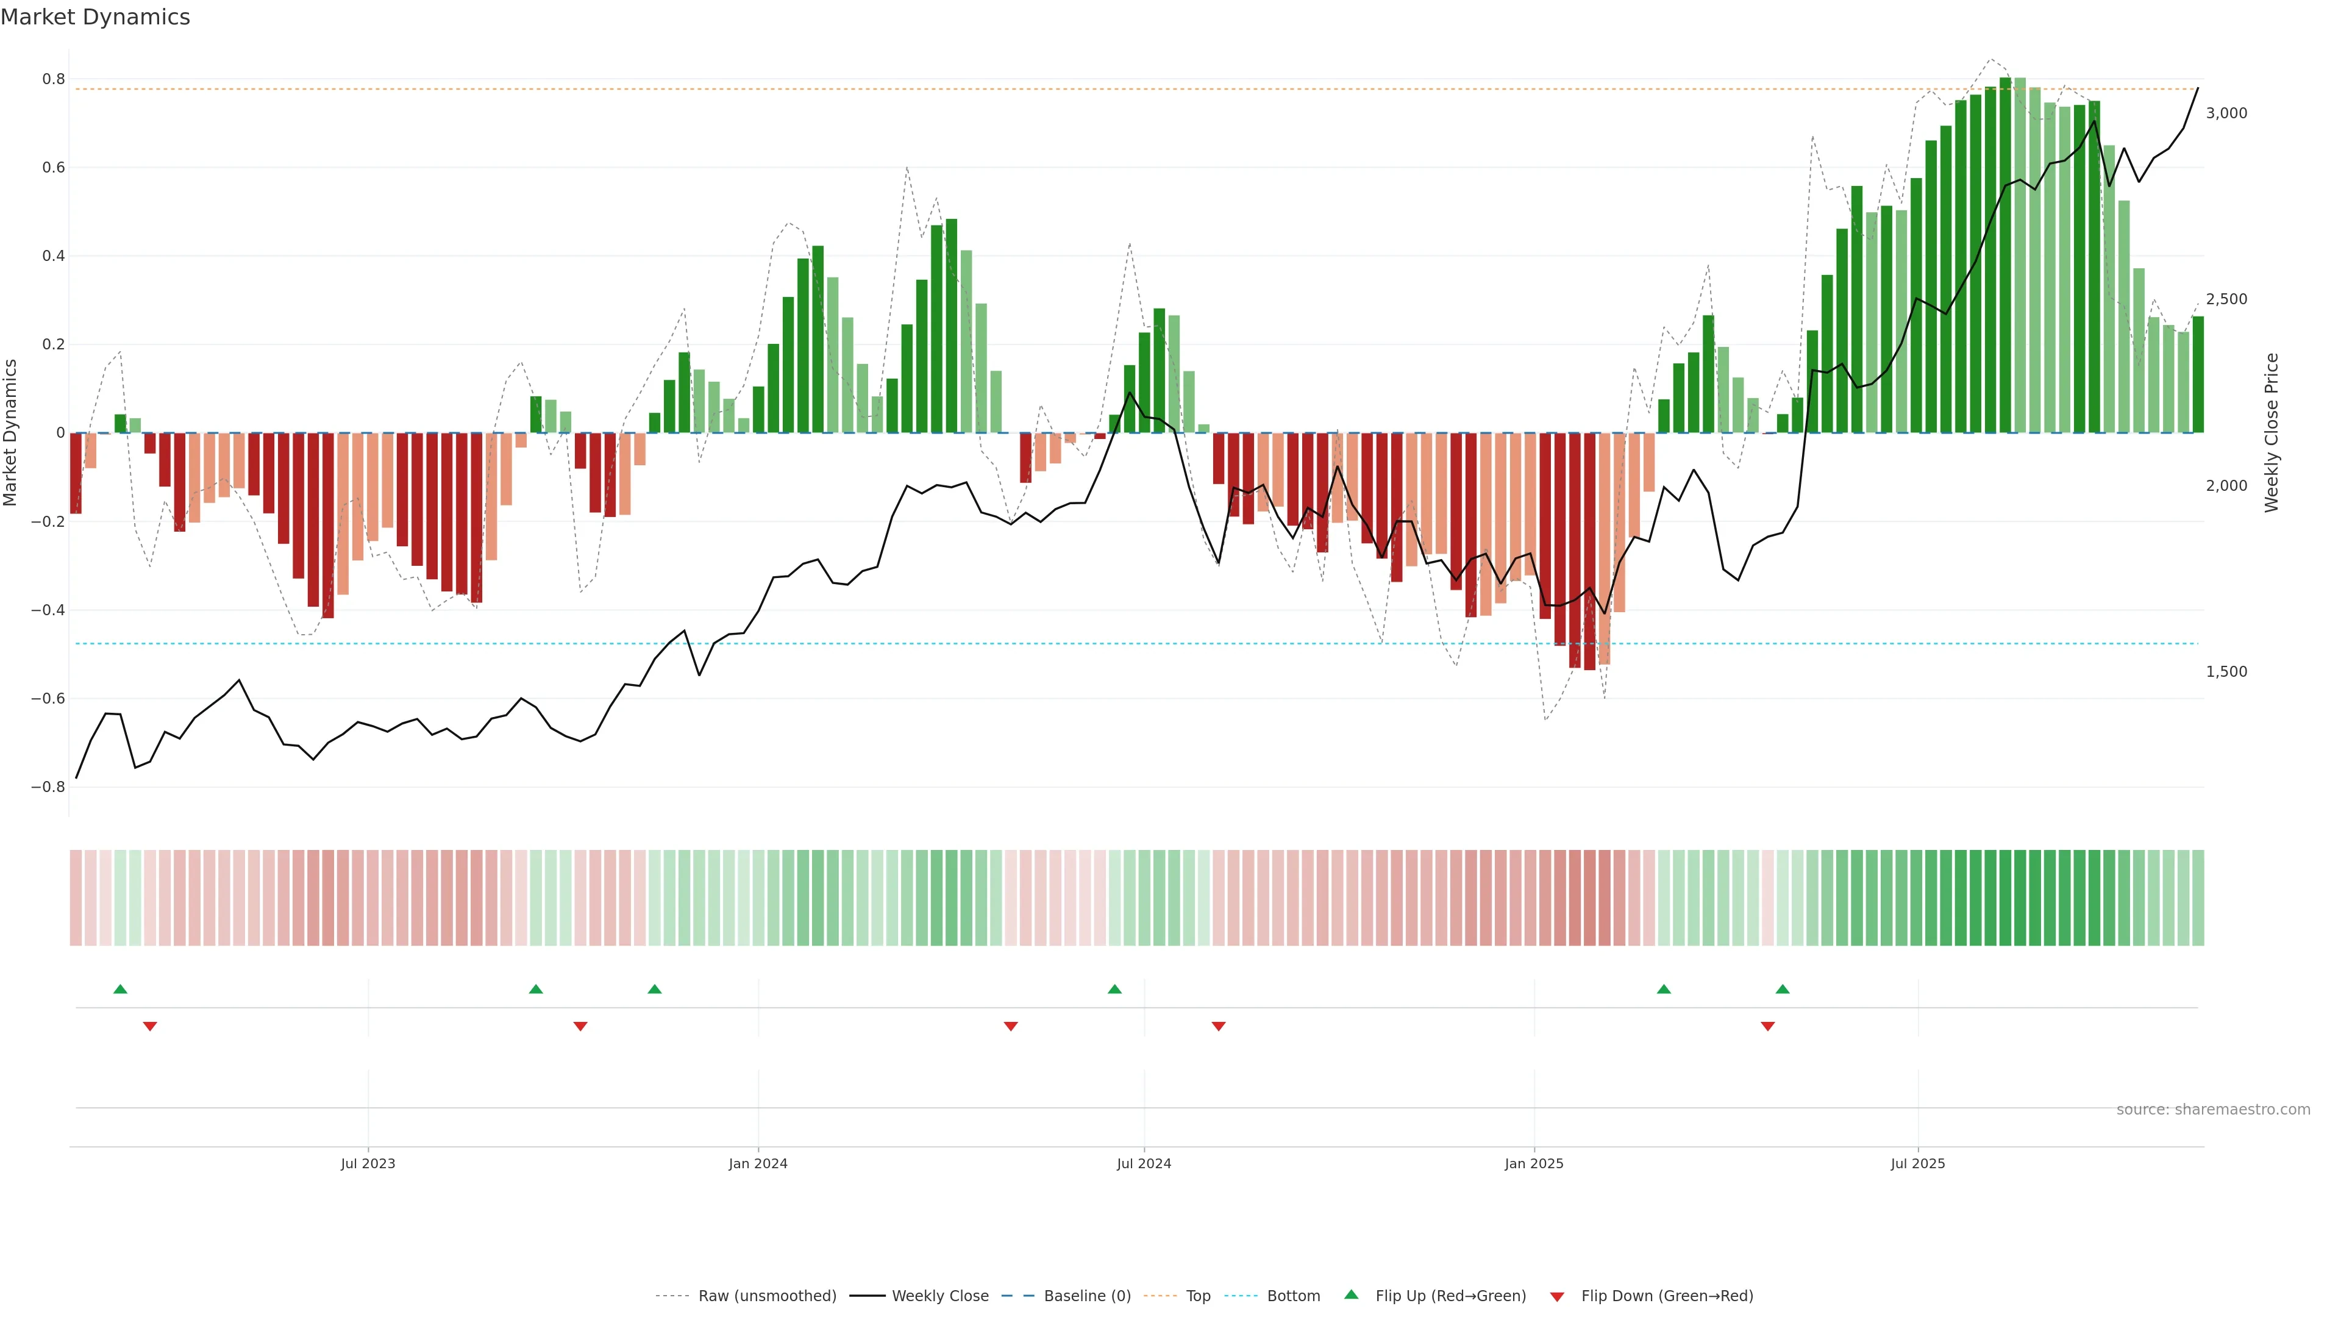
Task: Toggle the Weekly Close legend entry
Action: pyautogui.click(x=939, y=1296)
